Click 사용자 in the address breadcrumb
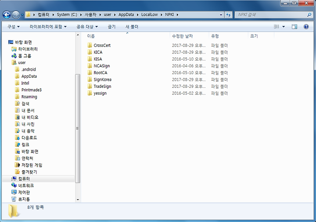 point(90,15)
